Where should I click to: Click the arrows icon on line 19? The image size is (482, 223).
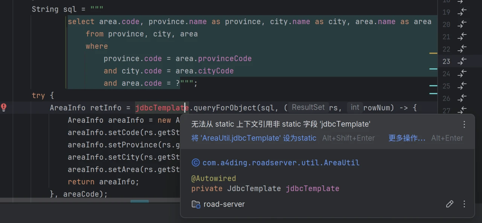click(462, 12)
